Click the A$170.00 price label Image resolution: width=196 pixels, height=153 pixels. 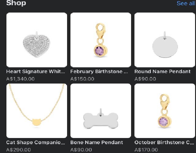(x=146, y=150)
